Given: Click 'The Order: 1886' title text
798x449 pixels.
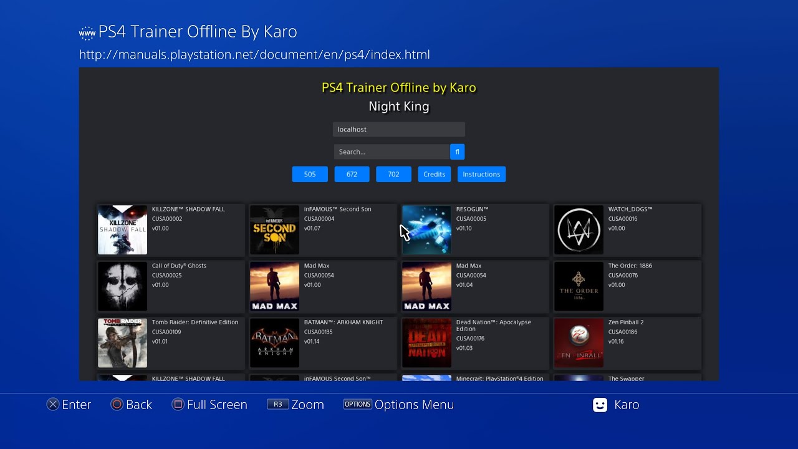Looking at the screenshot, I should click(630, 266).
